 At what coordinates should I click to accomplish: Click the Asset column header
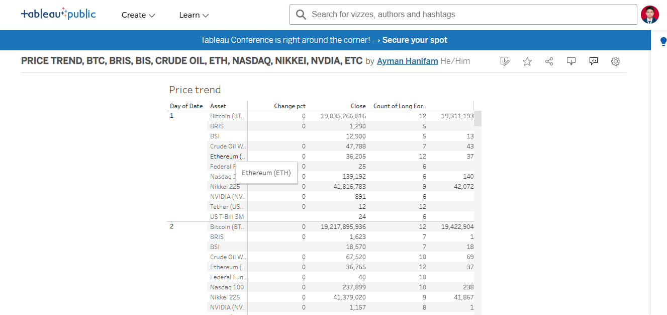218,106
